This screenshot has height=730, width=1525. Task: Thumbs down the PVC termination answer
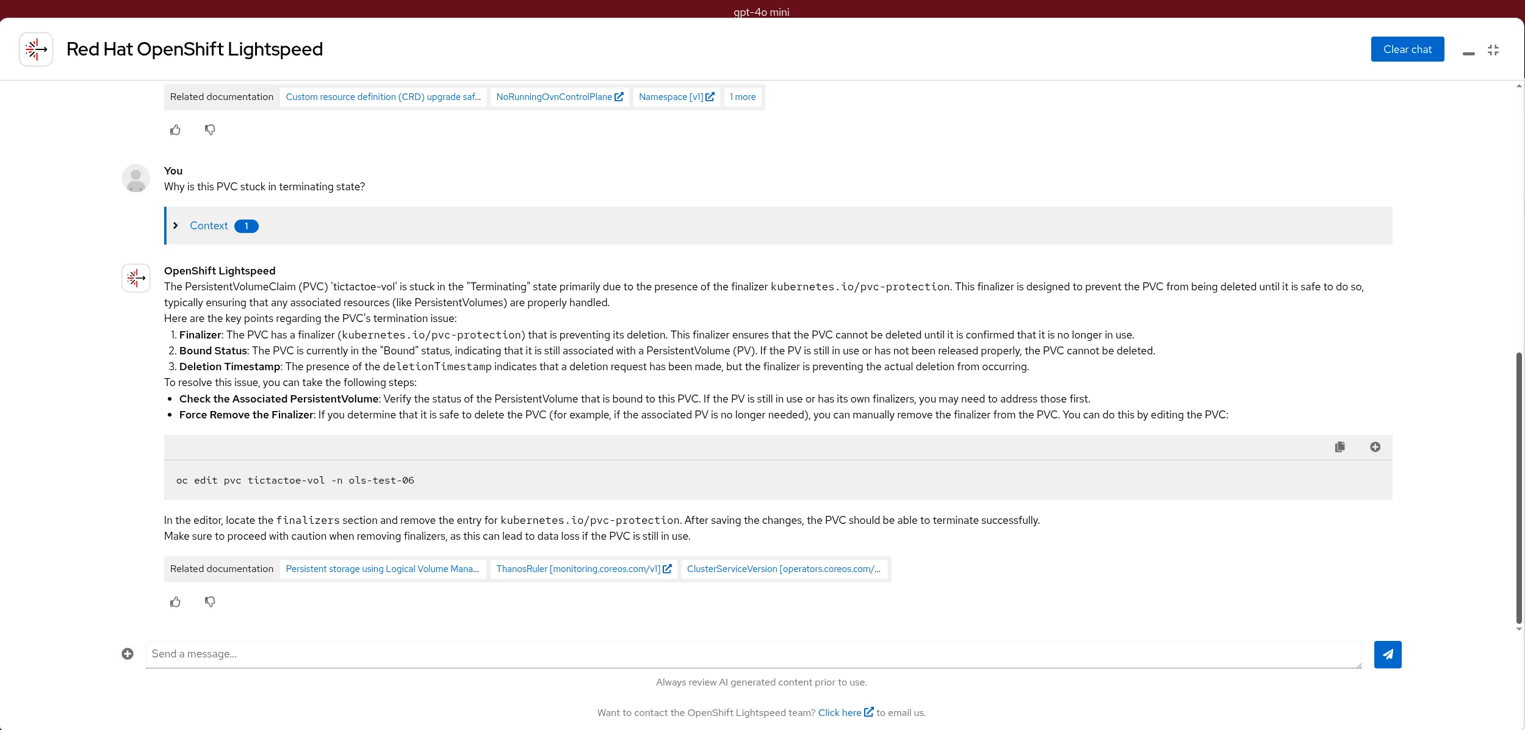click(x=210, y=602)
